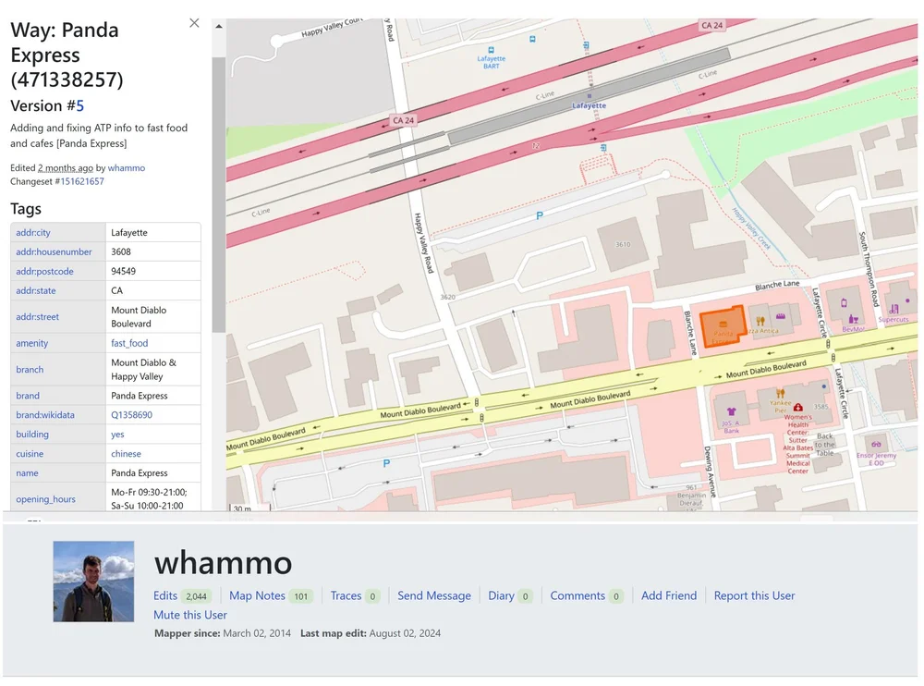Click the Tags heading
The width and height of the screenshot is (924, 686).
(x=26, y=209)
